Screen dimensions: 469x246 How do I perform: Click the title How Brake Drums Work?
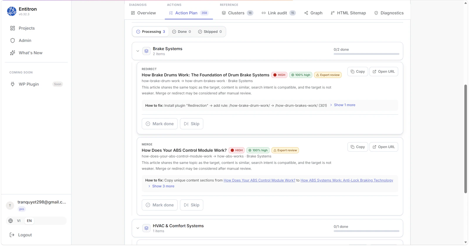pos(205,75)
